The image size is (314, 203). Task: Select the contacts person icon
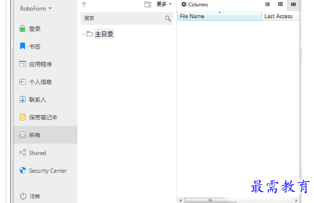coord(22,99)
